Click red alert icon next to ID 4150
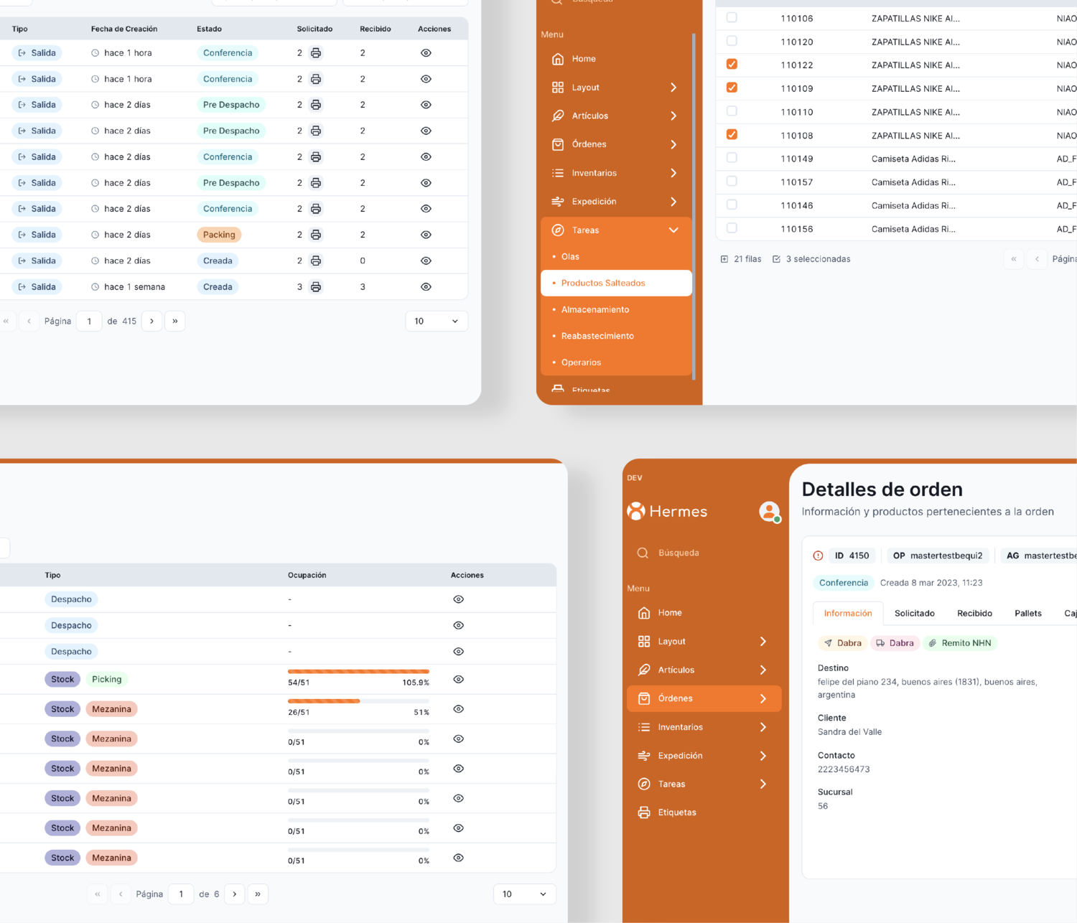The image size is (1077, 923). pos(818,556)
